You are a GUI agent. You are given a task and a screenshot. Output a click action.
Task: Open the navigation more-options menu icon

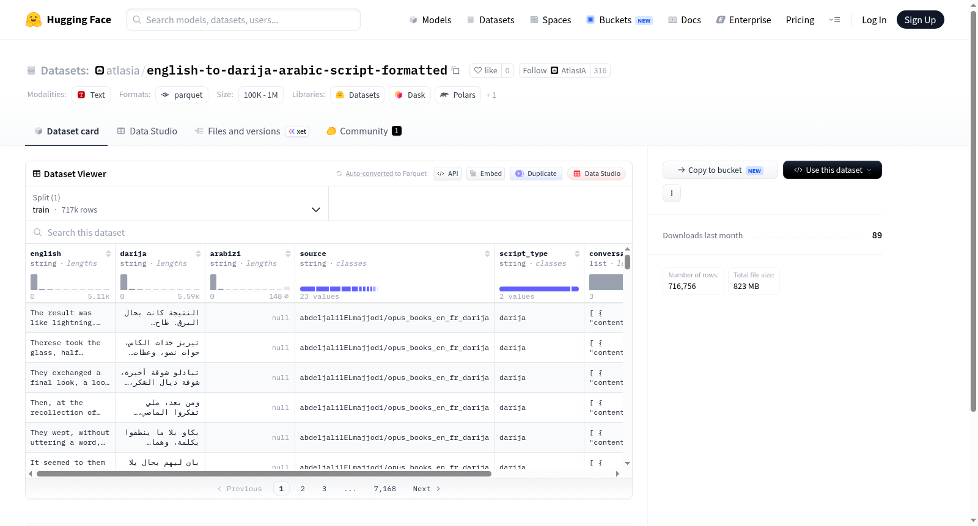[x=834, y=20]
